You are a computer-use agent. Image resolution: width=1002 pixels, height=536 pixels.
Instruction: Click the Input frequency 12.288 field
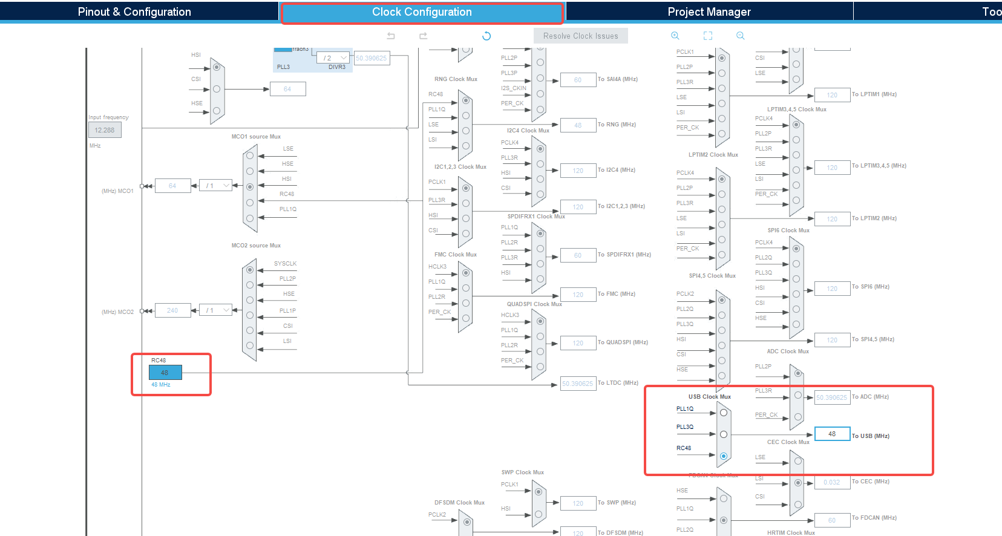point(105,130)
